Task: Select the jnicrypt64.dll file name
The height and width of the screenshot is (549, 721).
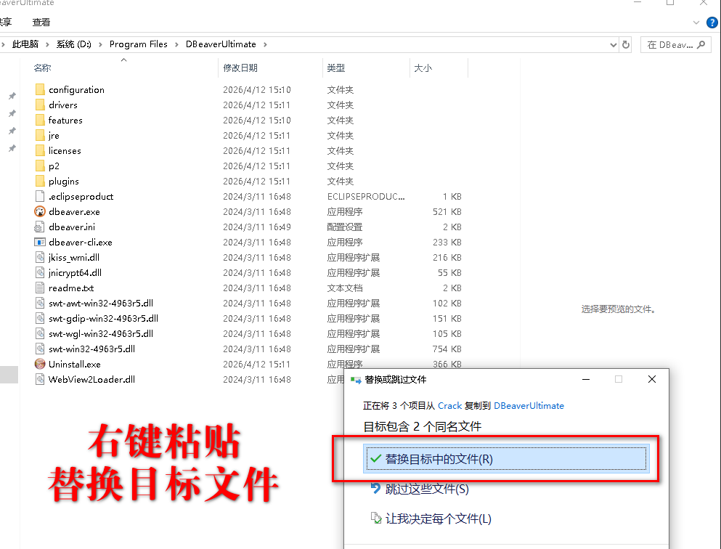Action: click(75, 272)
